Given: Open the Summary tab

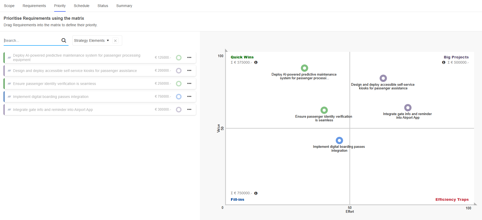Looking at the screenshot, I should coord(124,6).
